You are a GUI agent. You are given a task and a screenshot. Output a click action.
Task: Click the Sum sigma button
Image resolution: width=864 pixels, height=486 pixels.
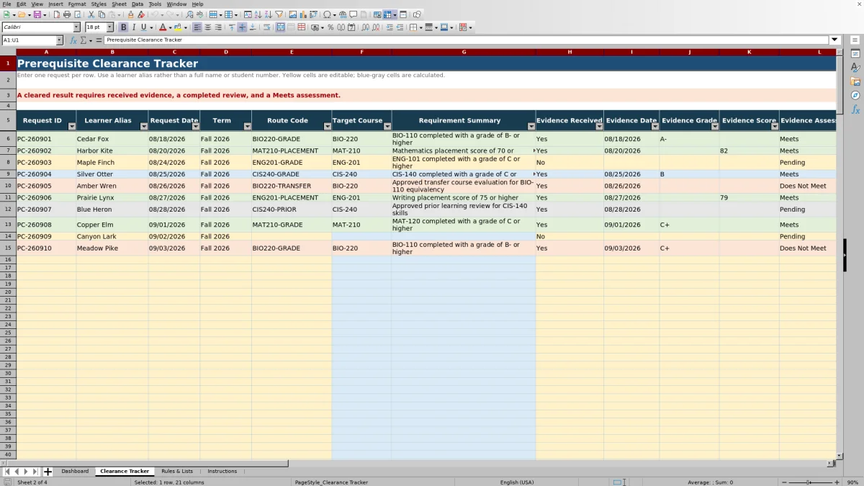[x=83, y=40]
